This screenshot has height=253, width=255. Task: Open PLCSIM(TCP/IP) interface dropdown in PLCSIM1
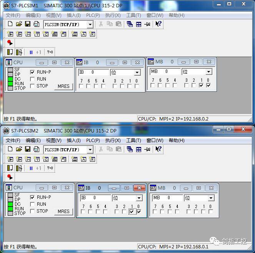[90, 25]
